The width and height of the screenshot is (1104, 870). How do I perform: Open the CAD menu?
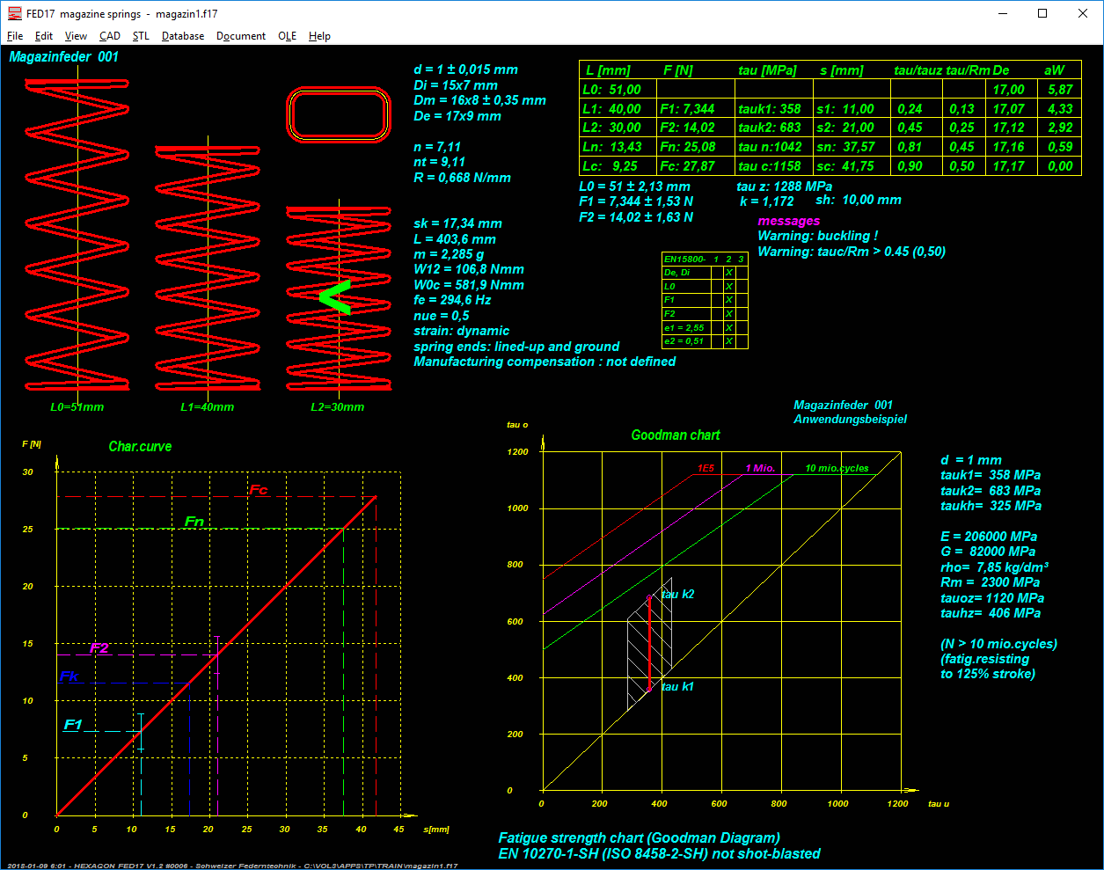(x=110, y=36)
